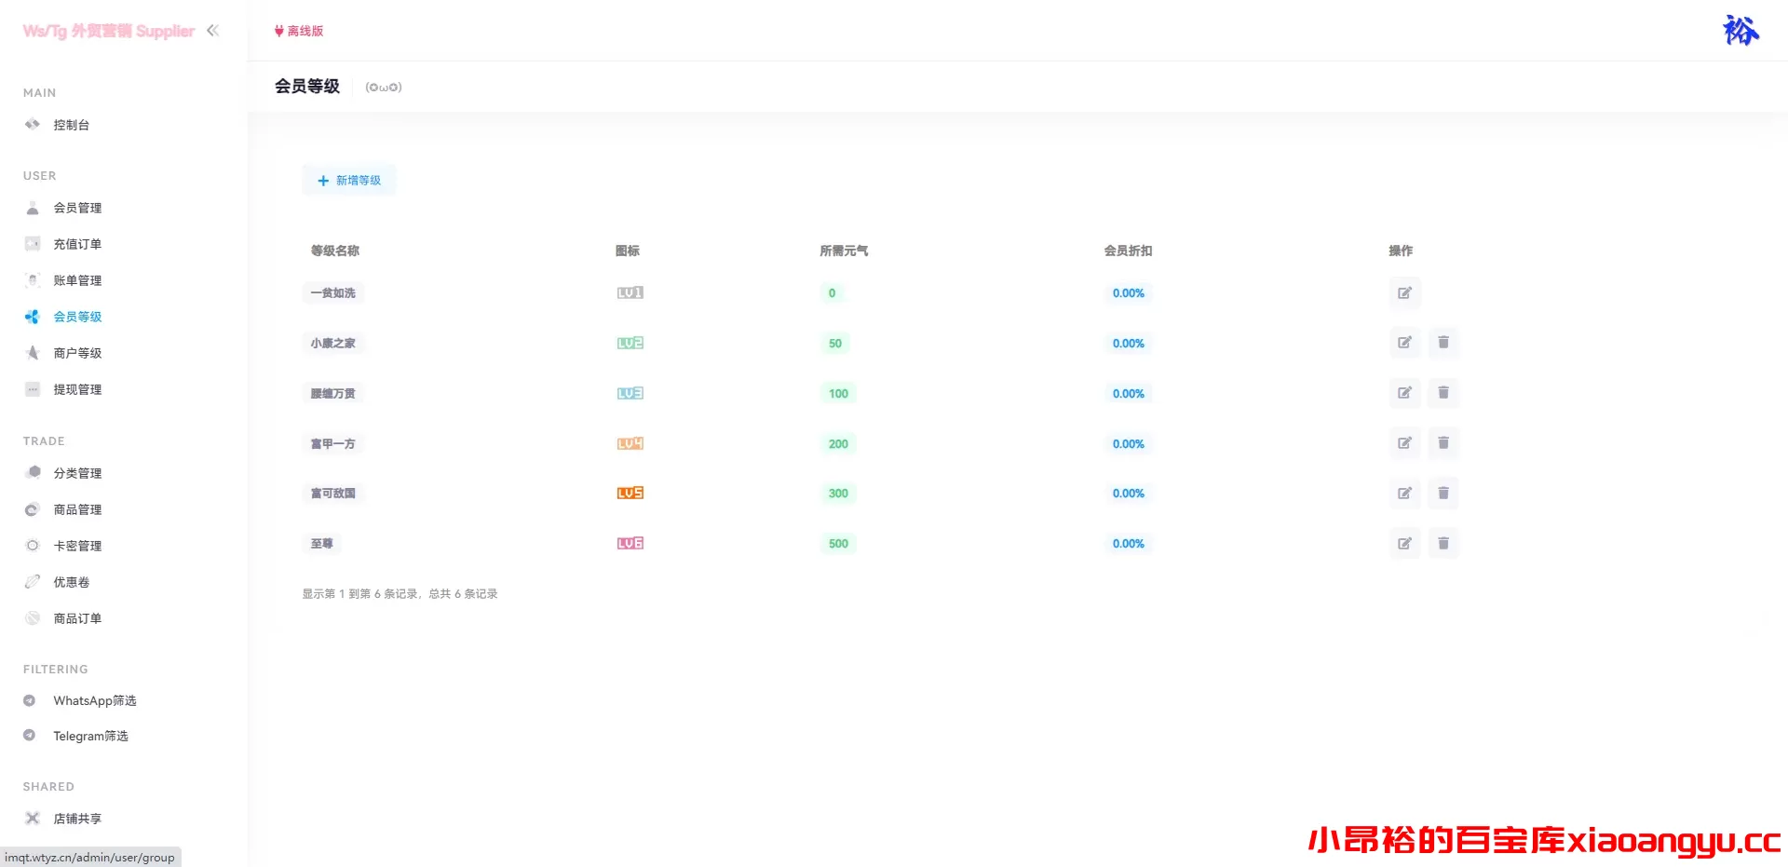Click the LV5 level badge icon

(x=630, y=494)
